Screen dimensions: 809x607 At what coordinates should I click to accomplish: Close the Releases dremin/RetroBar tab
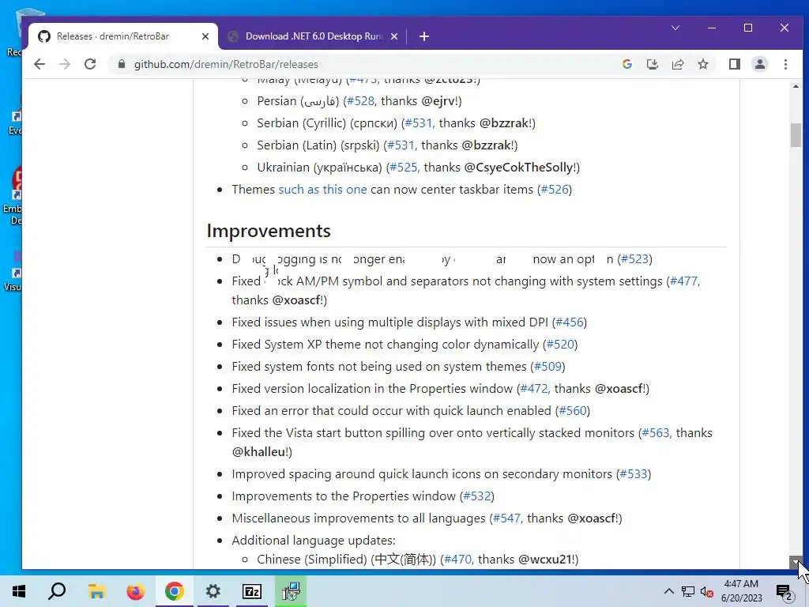click(x=205, y=36)
